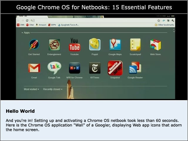Open the Gmail app icon
Image resolution: width=188 pixels, height=141 pixels.
point(34,68)
